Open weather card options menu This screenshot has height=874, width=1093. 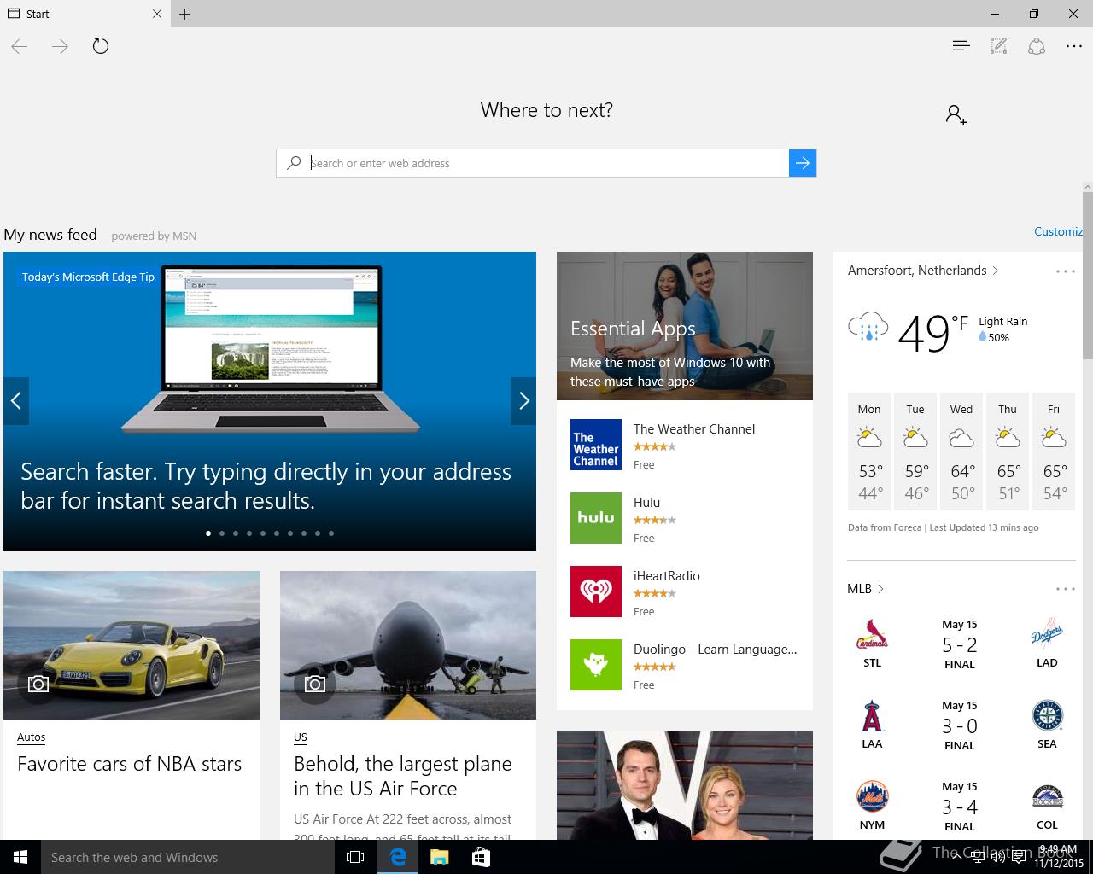(1065, 271)
